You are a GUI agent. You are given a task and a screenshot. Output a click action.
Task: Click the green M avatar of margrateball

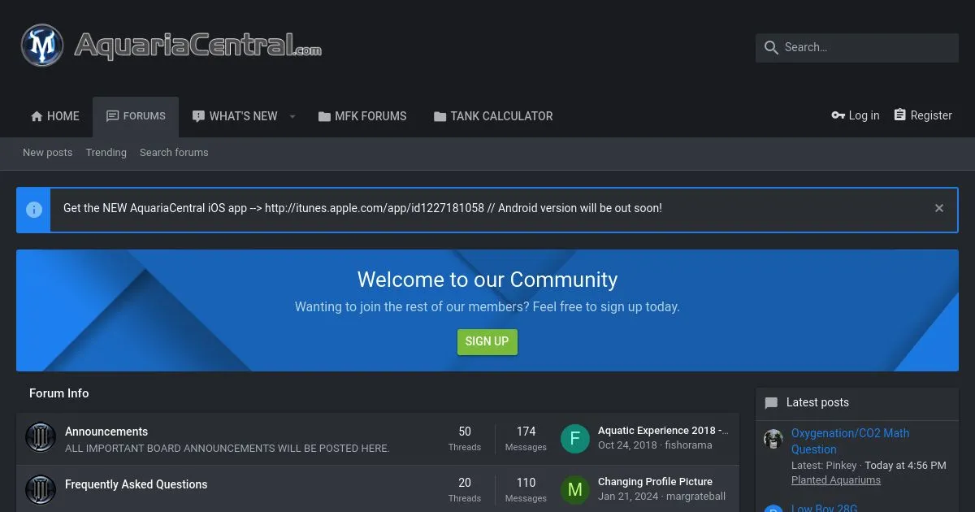click(x=575, y=490)
